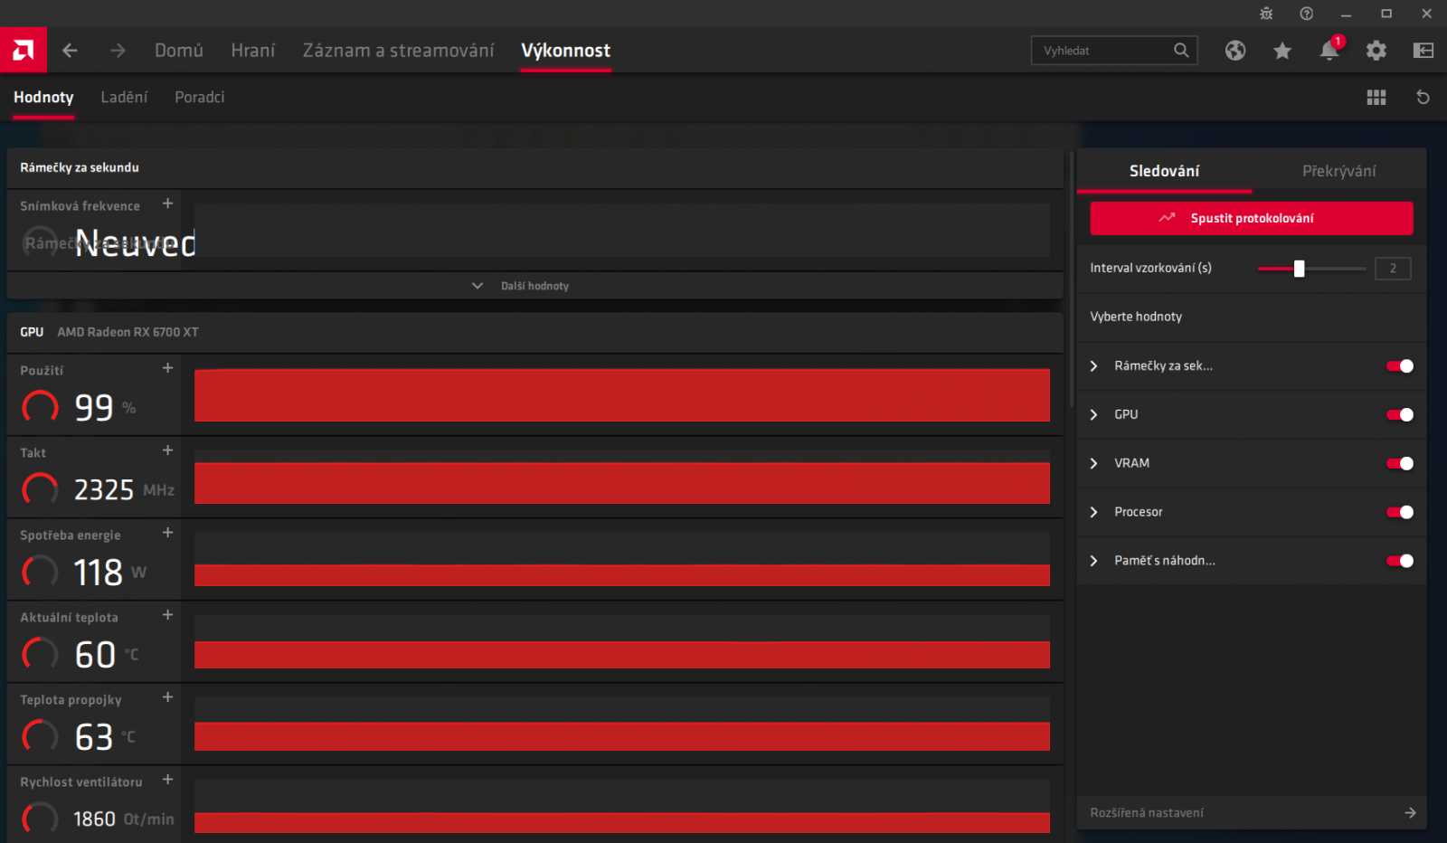Click the search magnifier icon
1447x843 pixels.
(1181, 51)
